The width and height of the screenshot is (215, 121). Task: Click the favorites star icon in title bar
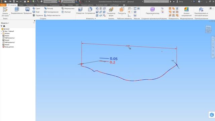tap(174, 1)
